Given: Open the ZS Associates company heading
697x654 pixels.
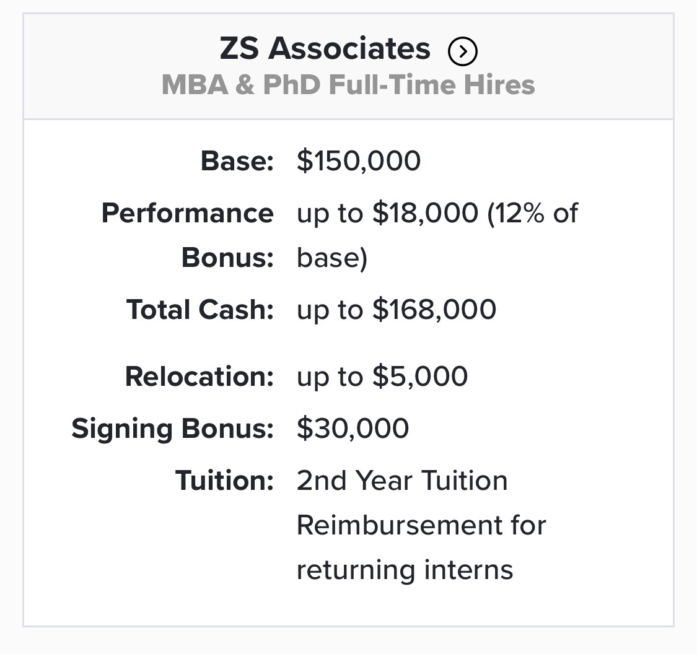Looking at the screenshot, I should point(325,48).
